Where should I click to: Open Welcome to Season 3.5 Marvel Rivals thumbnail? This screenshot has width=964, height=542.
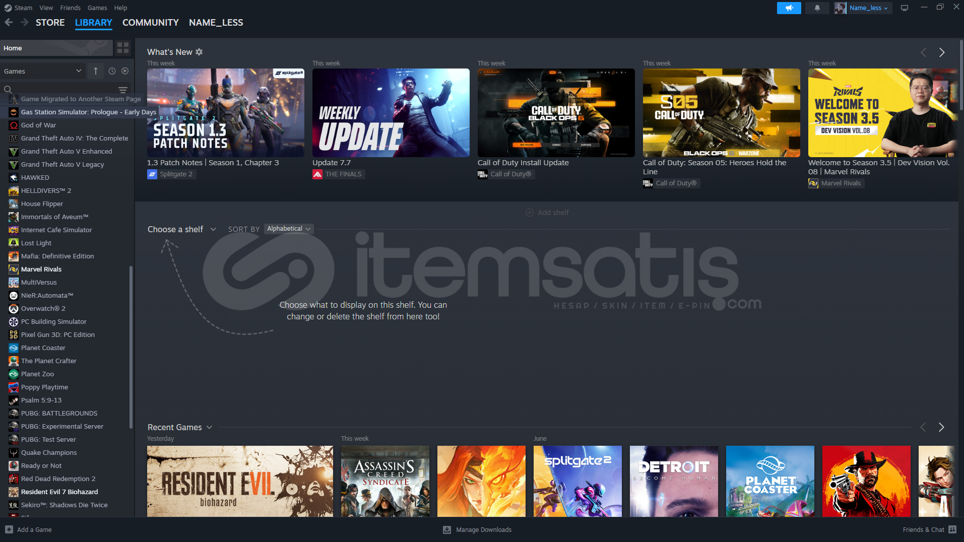point(883,113)
